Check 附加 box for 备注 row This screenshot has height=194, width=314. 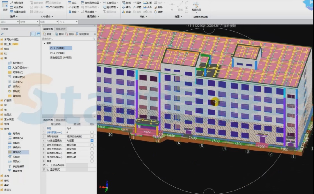tap(92, 161)
